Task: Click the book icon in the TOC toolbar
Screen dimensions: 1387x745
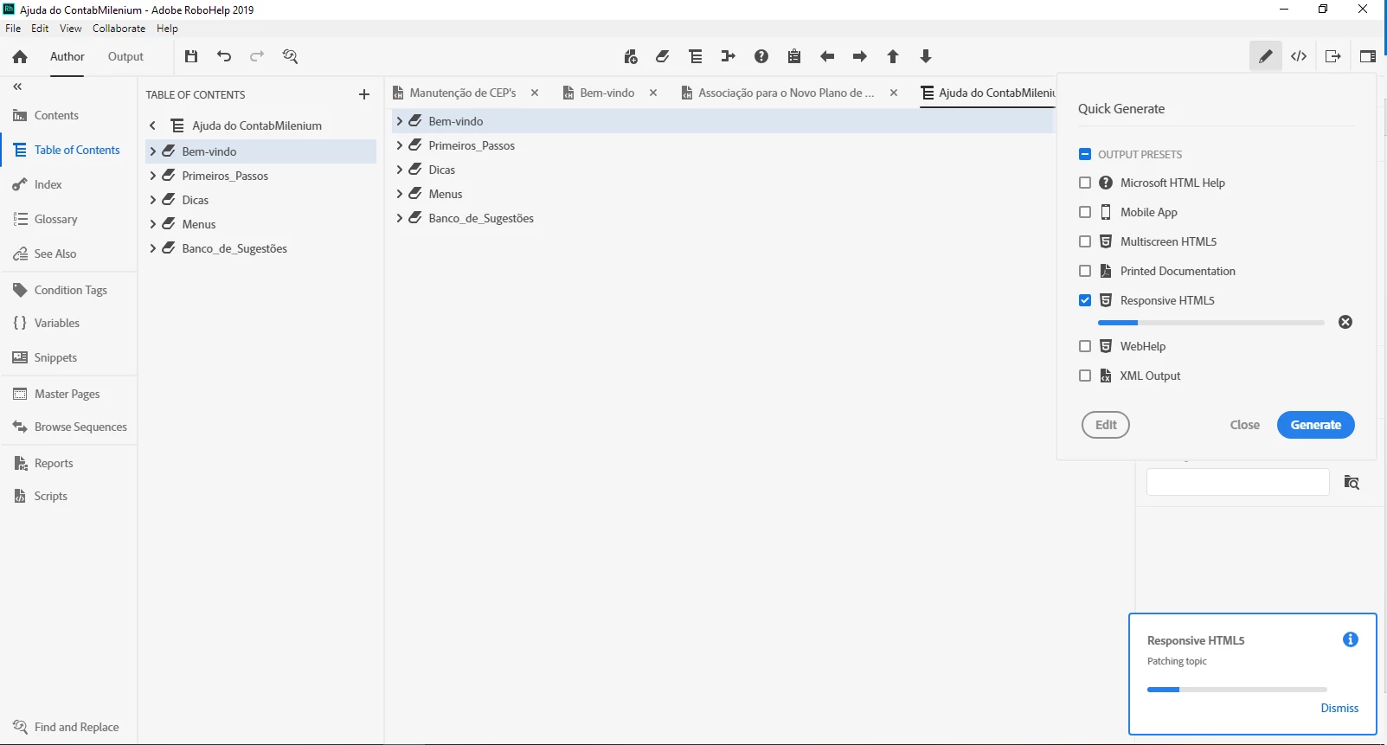Action: click(x=663, y=56)
